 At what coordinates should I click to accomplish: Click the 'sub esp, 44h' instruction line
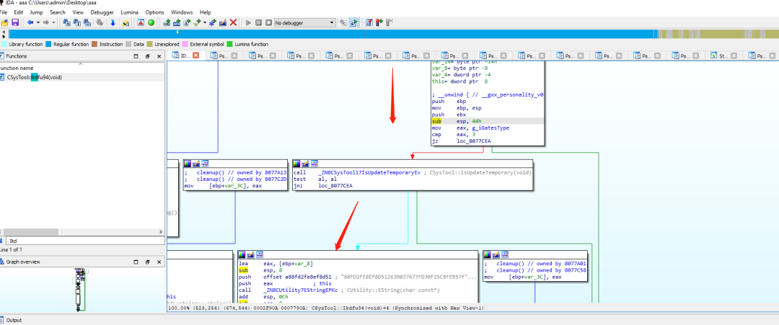[487, 121]
